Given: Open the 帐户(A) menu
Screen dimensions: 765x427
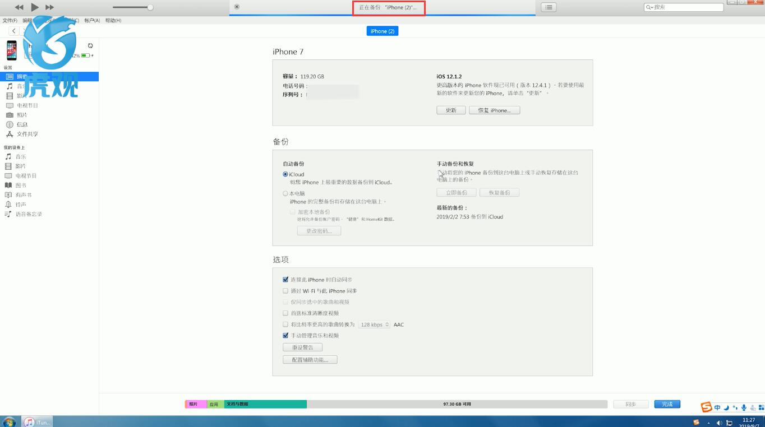Looking at the screenshot, I should tap(92, 20).
